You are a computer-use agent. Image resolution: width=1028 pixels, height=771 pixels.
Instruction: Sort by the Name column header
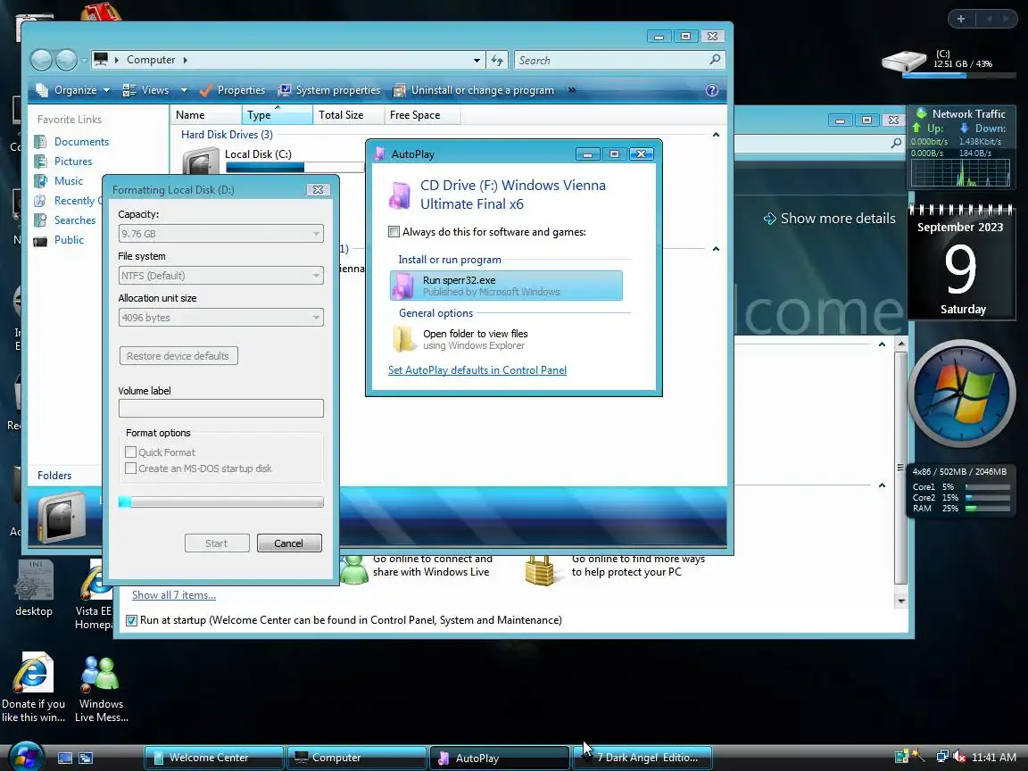(x=206, y=115)
